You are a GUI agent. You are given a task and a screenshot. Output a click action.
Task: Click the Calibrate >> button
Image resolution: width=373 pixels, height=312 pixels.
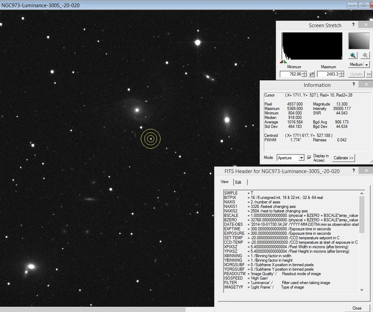(343, 158)
